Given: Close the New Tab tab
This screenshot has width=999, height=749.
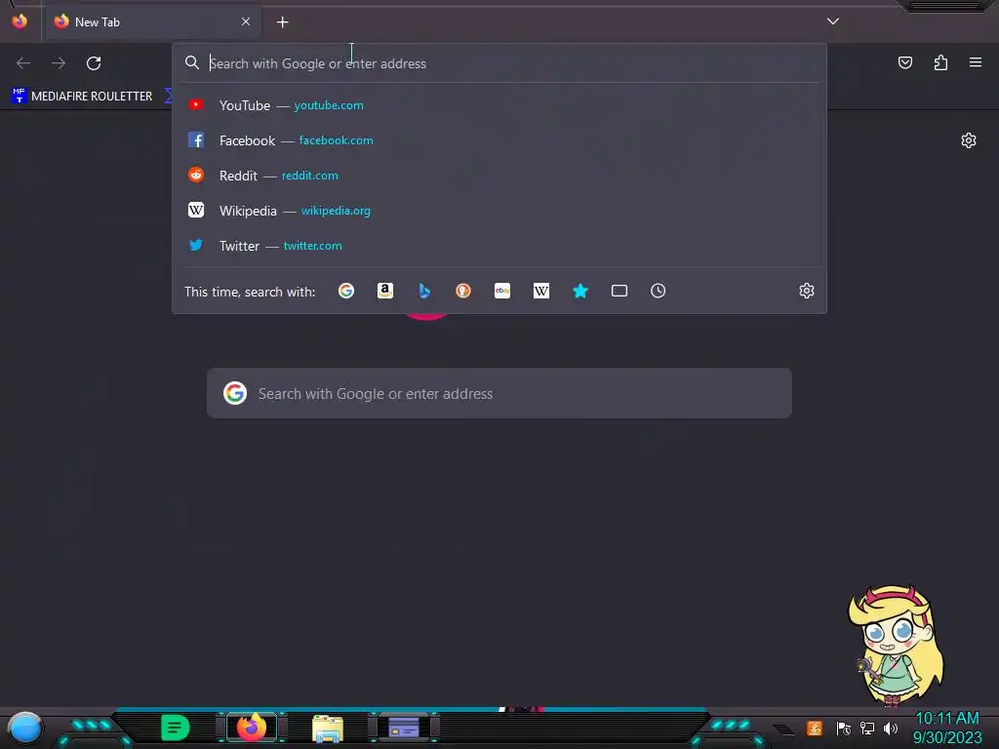Looking at the screenshot, I should [x=246, y=21].
